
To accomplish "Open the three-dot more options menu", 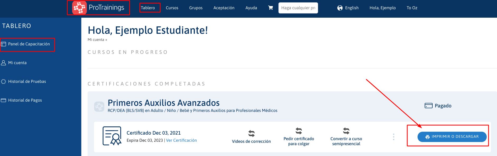I will point(394,137).
